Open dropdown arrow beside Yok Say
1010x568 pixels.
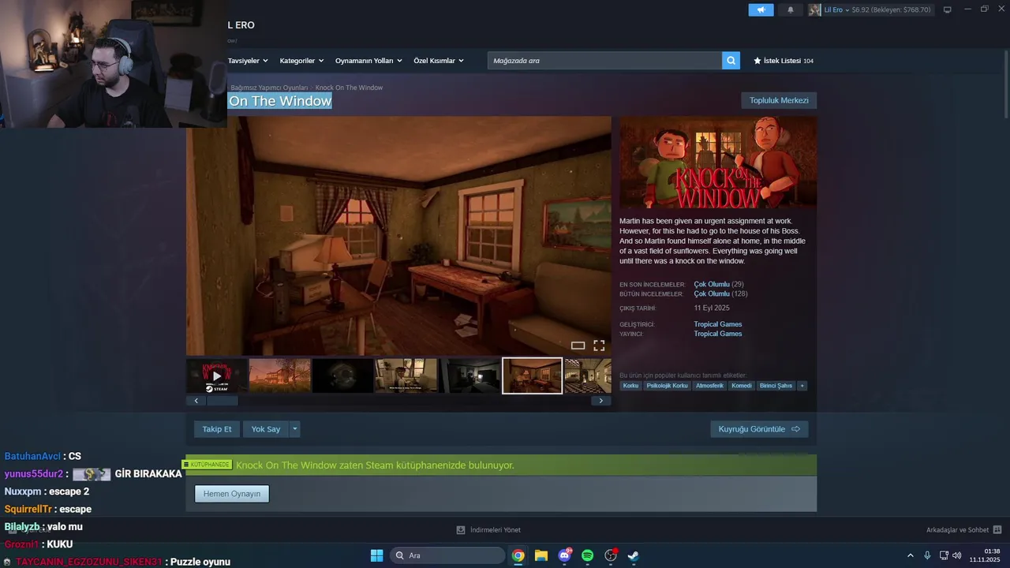pyautogui.click(x=295, y=429)
